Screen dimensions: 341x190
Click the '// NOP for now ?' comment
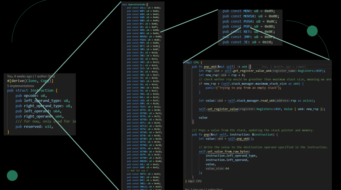(138, 171)
